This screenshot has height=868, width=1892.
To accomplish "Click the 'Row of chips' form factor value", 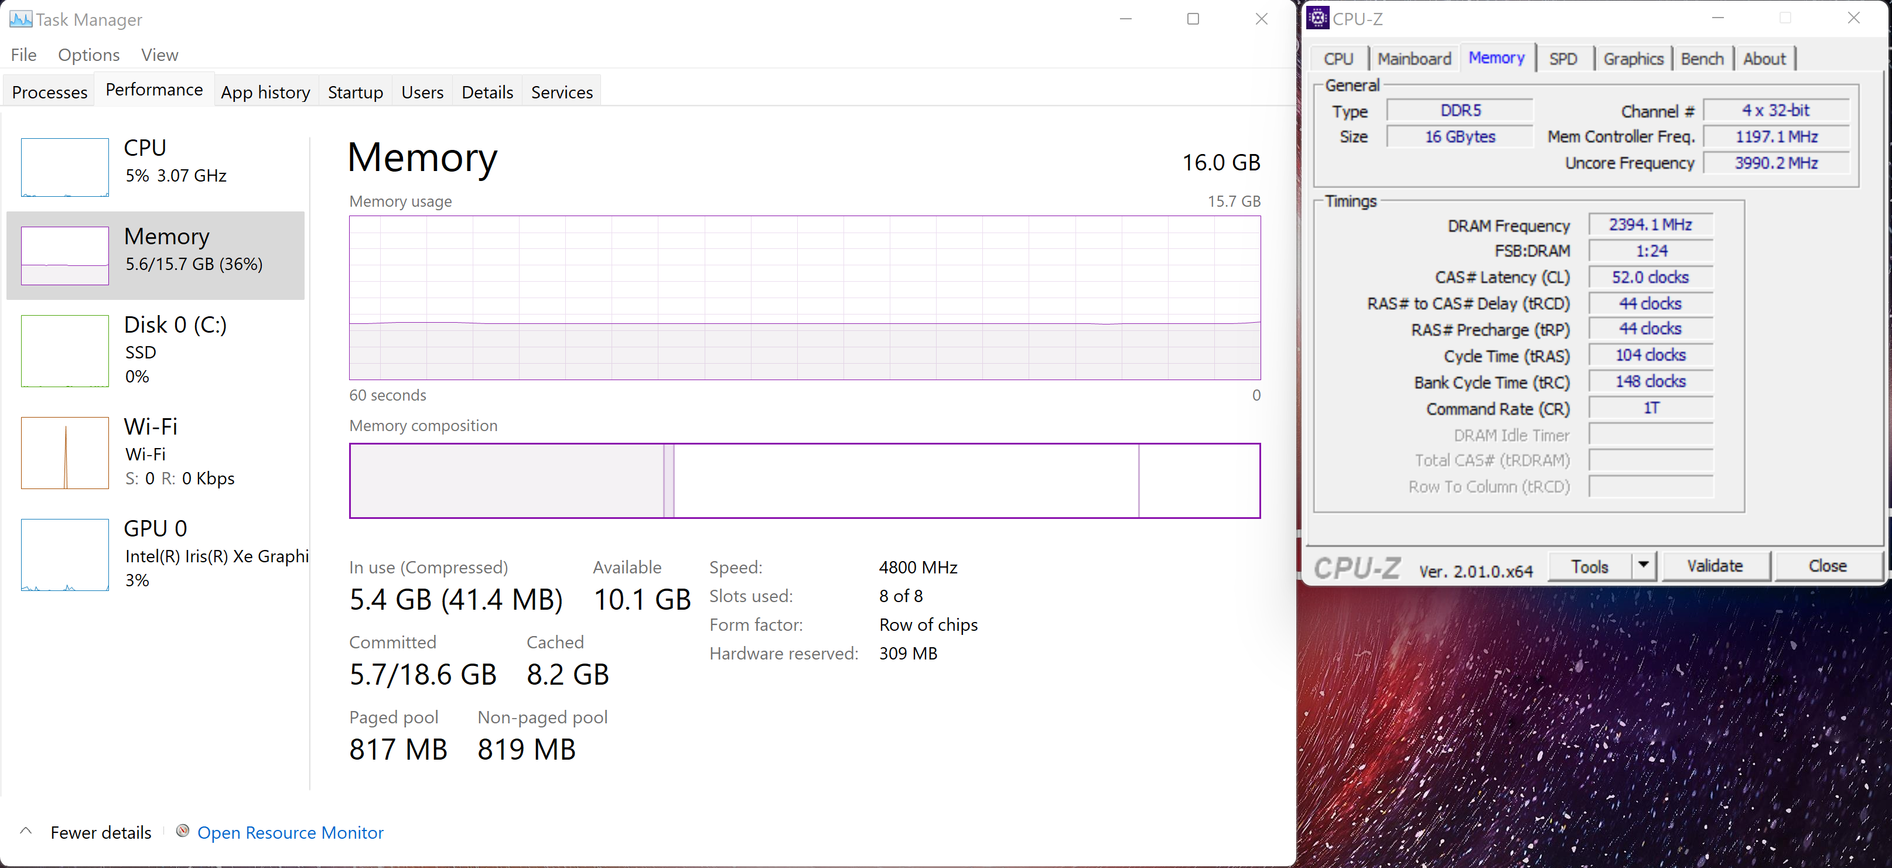I will coord(928,624).
